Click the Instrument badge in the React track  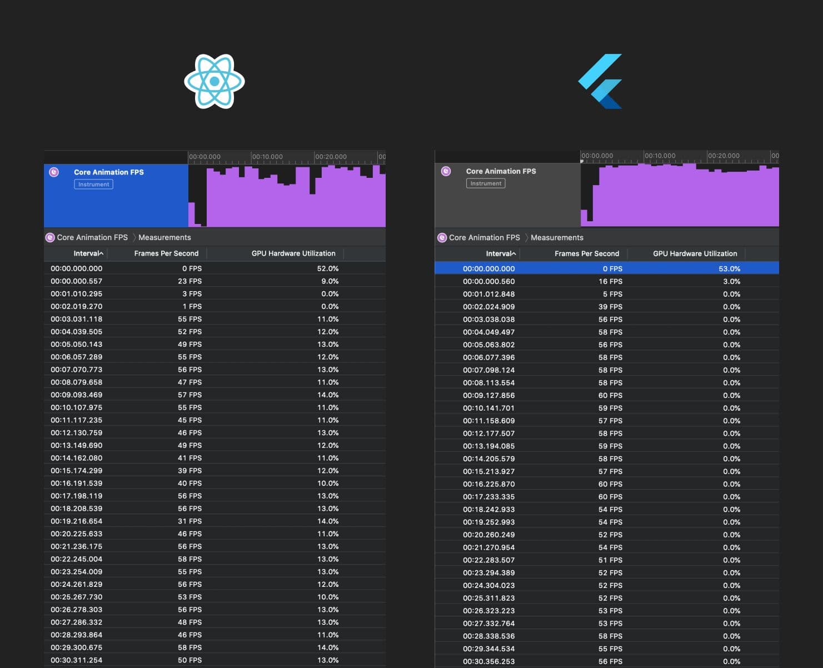click(94, 185)
